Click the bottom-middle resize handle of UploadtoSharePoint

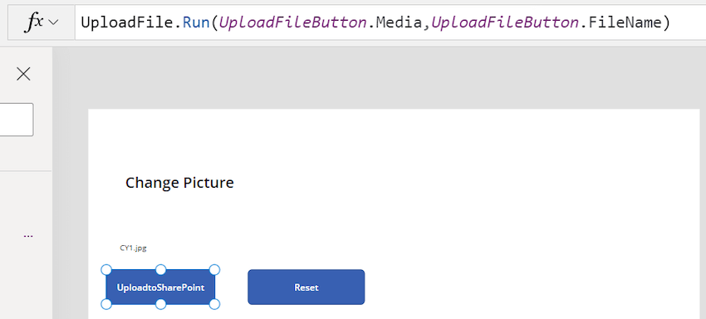pos(161,305)
